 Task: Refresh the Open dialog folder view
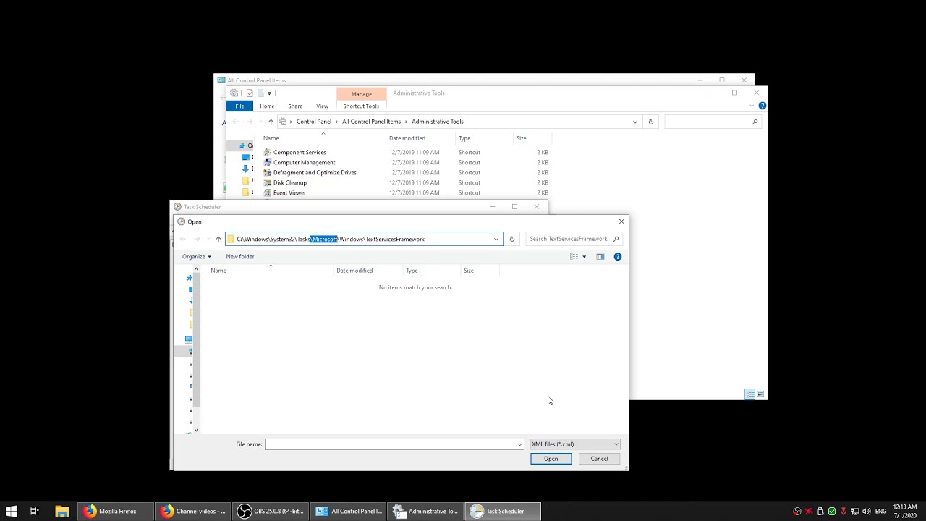(511, 239)
